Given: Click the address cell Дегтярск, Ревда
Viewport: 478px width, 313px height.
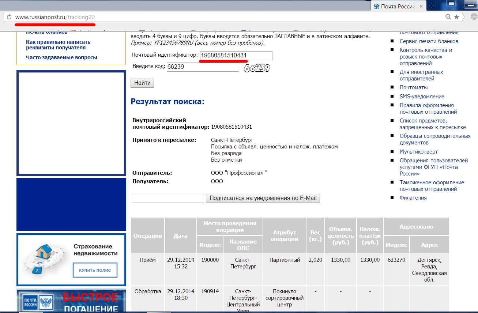Looking at the screenshot, I should (x=429, y=270).
